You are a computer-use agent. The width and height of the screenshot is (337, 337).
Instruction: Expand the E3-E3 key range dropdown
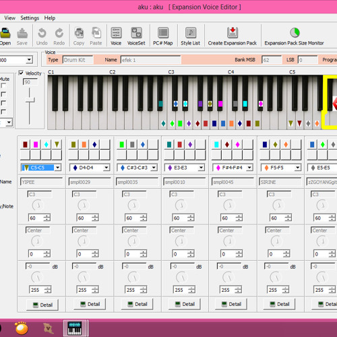[202, 168]
